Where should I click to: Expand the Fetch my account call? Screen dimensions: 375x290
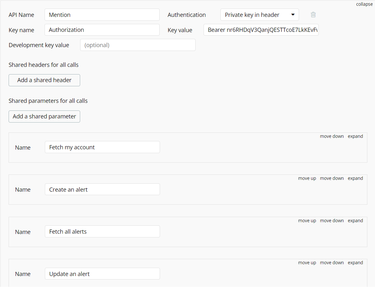click(355, 136)
